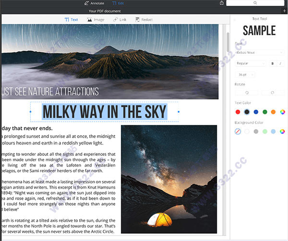
Task: Add a new tab with plus icon
Action: point(285,11)
